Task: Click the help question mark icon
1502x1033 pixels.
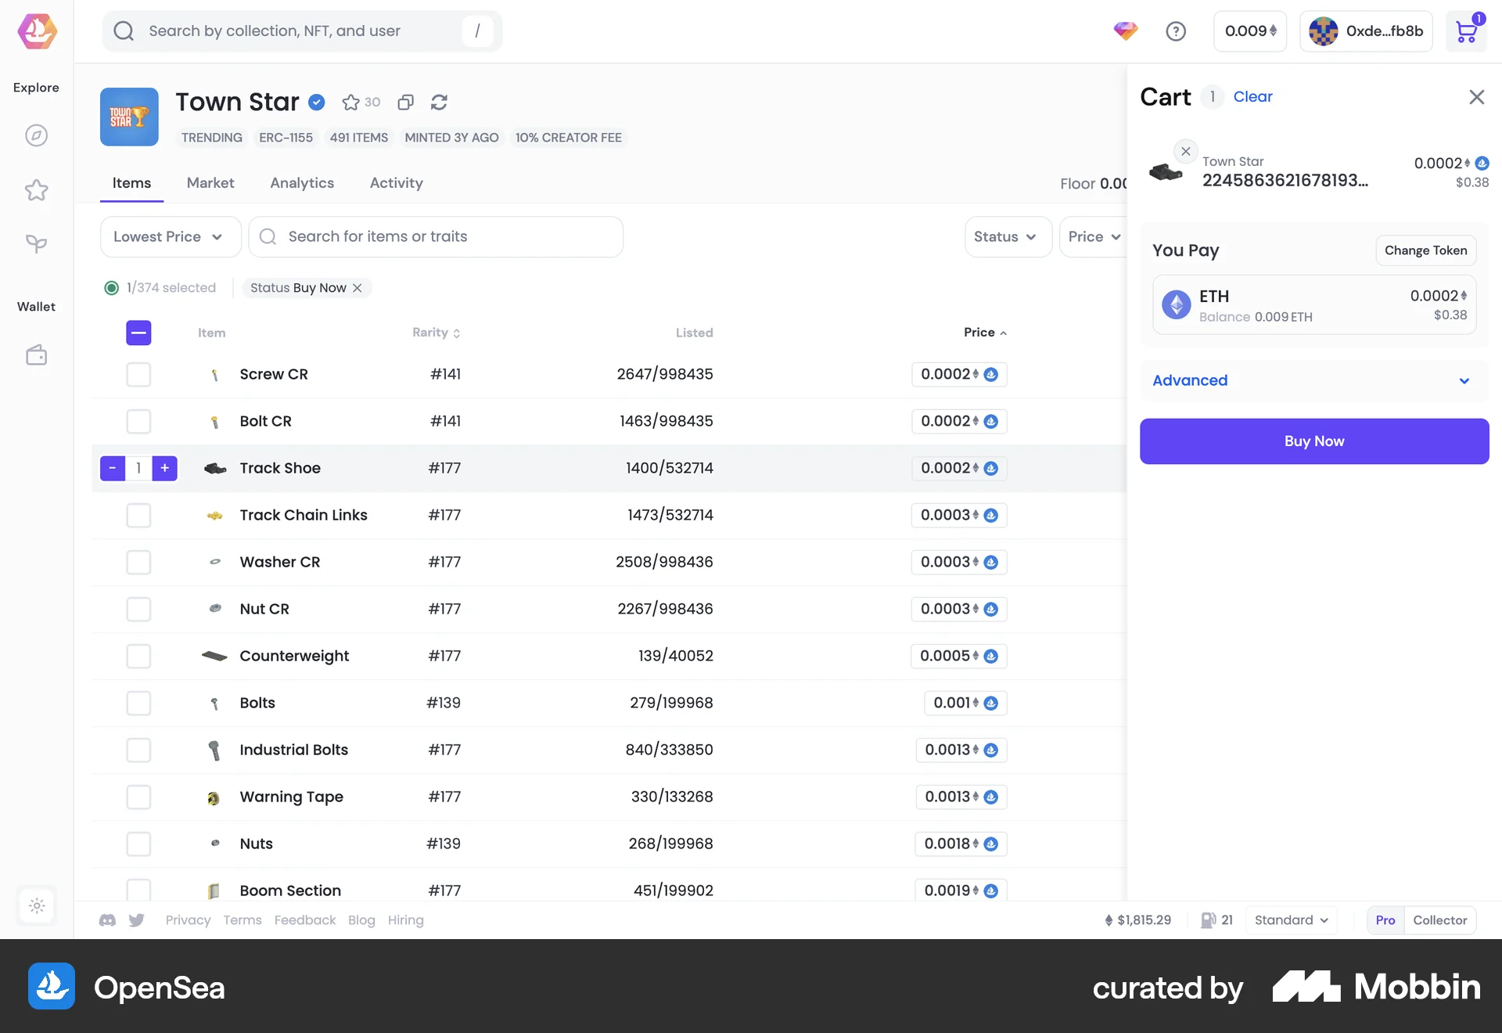Action: (x=1176, y=31)
